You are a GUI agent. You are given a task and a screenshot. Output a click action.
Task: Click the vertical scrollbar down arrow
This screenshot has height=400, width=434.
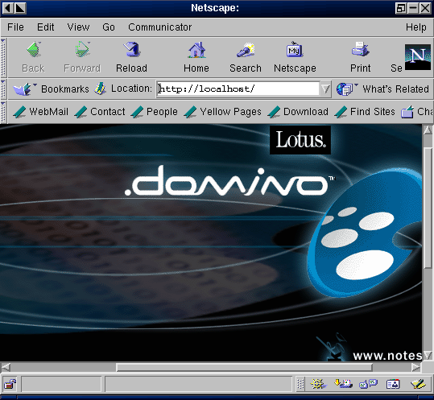click(428, 356)
